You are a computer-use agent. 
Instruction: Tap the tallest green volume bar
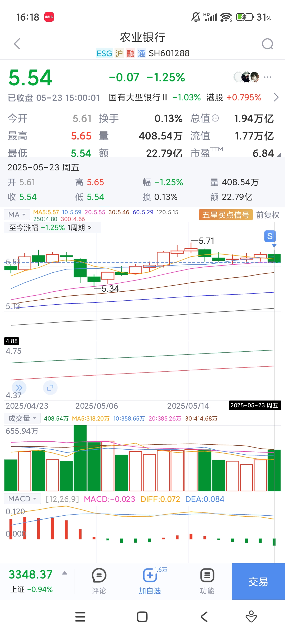[x=80, y=458]
